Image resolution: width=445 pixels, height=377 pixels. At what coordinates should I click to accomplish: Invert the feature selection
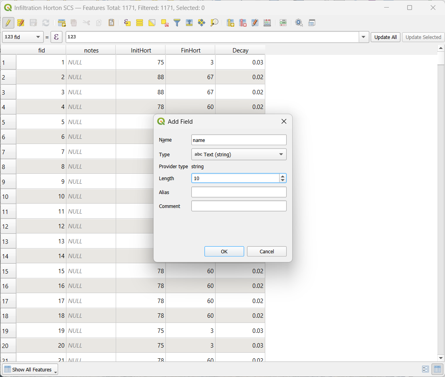(152, 23)
